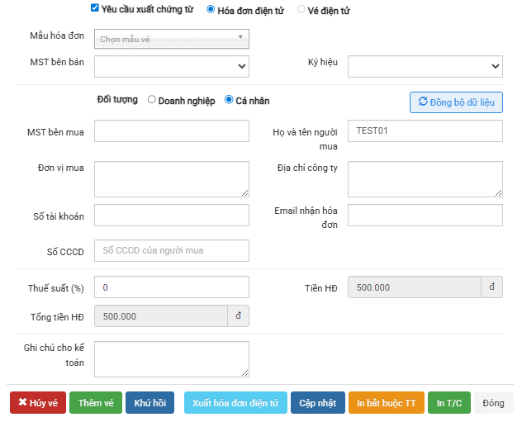Close the dialog with Đóng button
The width and height of the screenshot is (522, 422).
[x=494, y=403]
